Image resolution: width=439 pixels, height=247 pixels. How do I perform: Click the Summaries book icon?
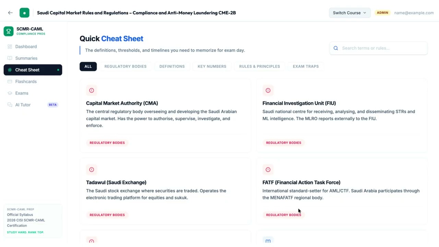10,58
